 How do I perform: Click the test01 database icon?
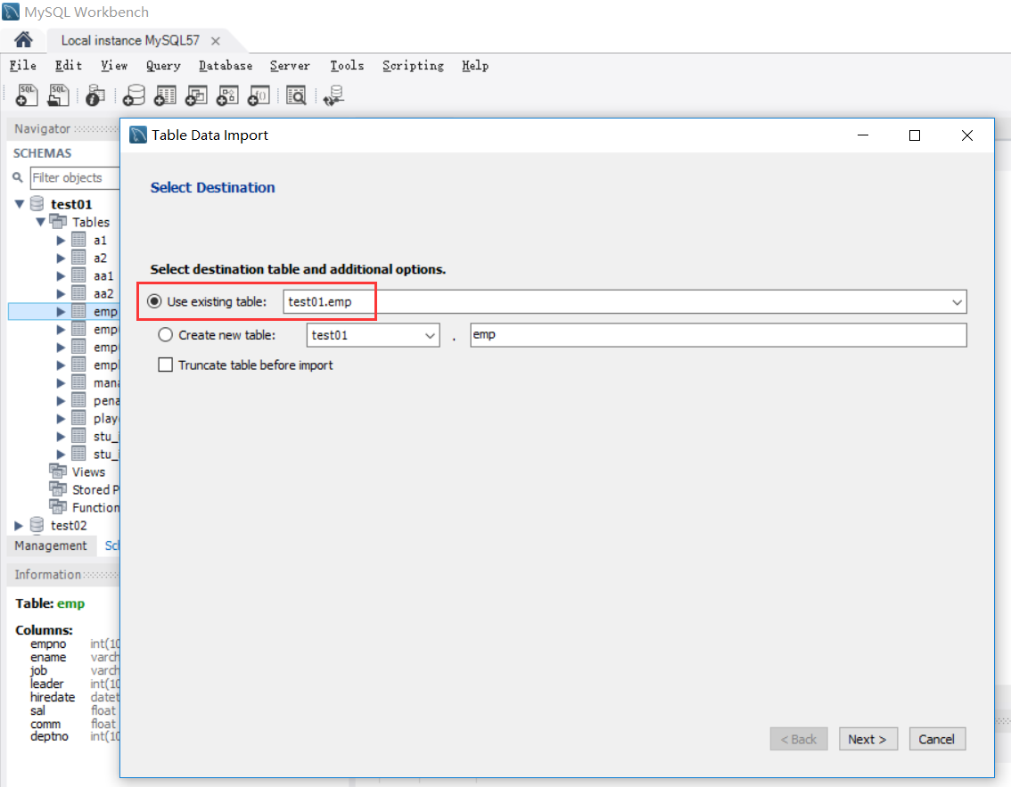[x=37, y=204]
